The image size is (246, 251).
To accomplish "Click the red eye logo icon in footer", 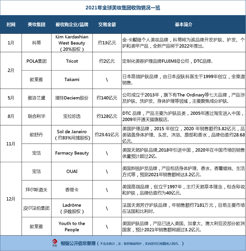I will (x=55, y=243).
